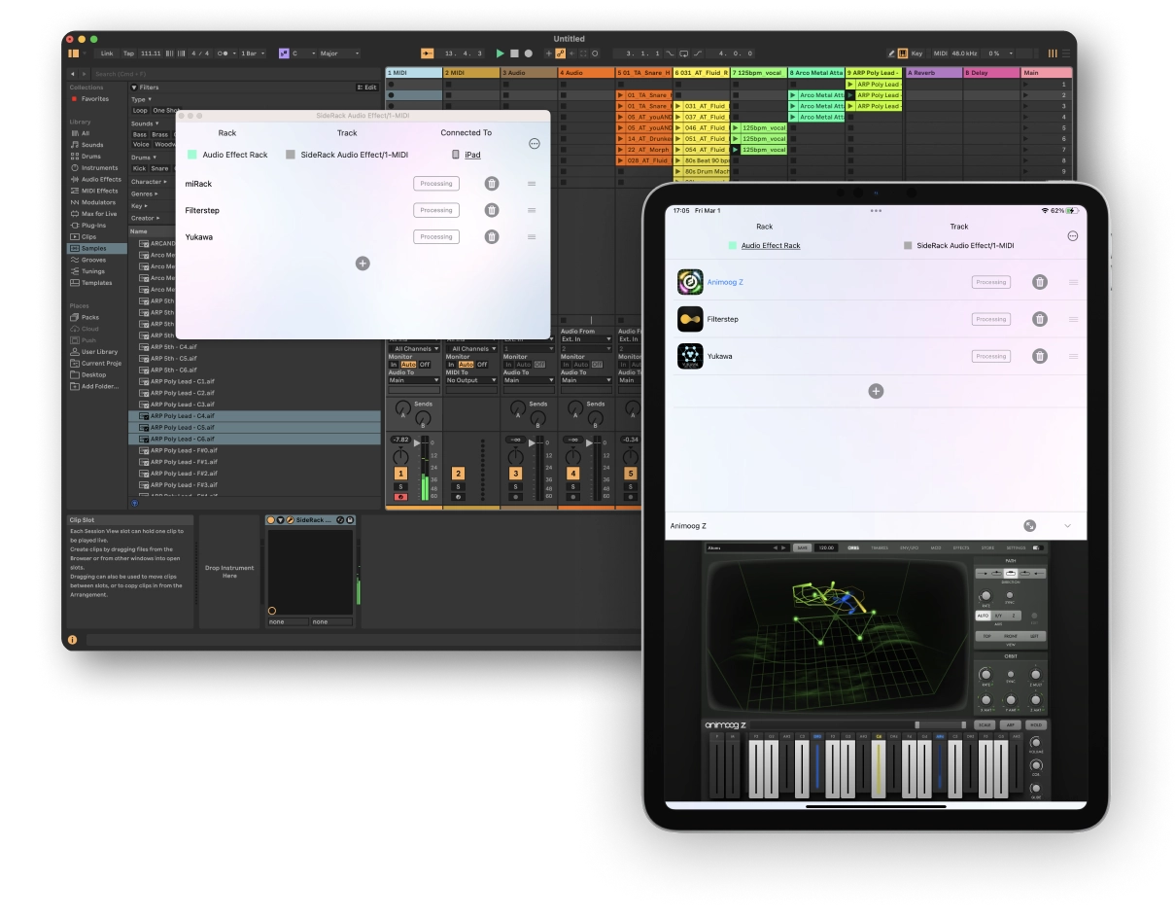Toggle the Animoog Z ARP button

coord(1010,724)
